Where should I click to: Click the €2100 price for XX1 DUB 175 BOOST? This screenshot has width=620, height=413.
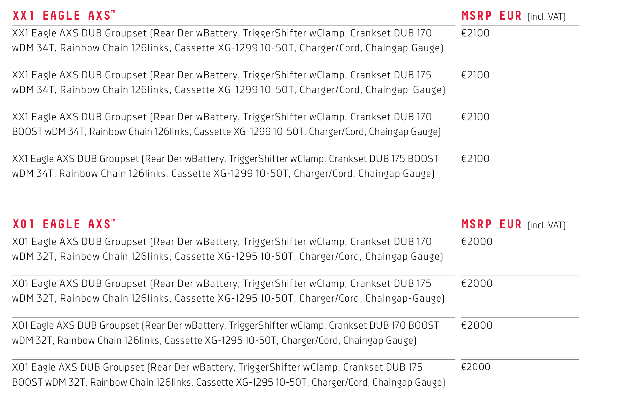[475, 159]
